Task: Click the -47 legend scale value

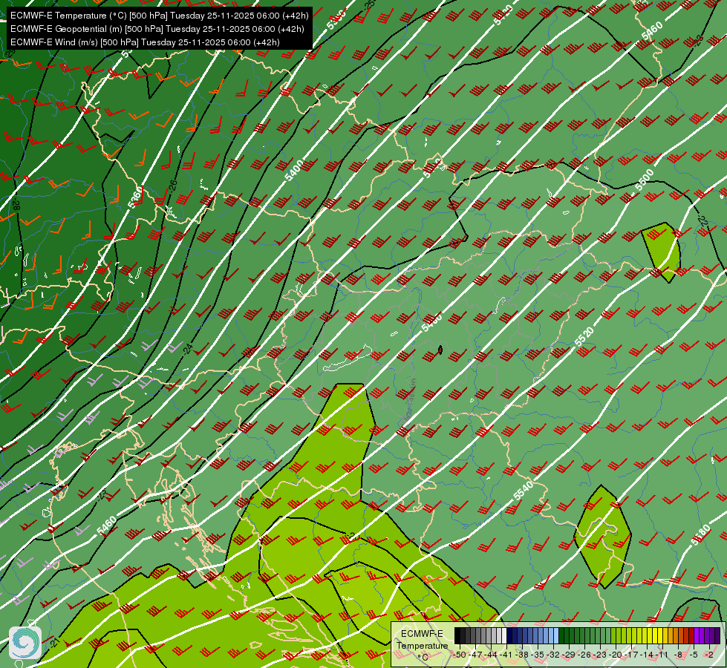Action: (x=475, y=655)
